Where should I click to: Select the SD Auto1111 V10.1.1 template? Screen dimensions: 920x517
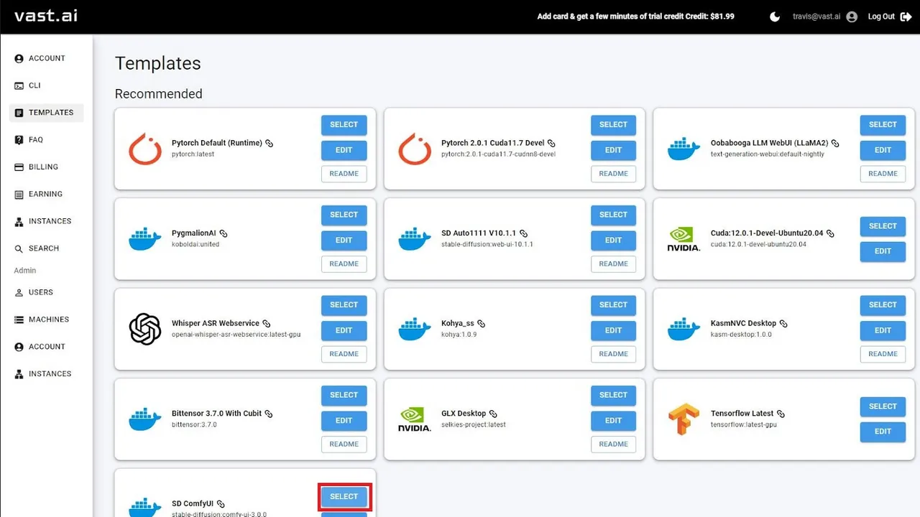point(614,215)
